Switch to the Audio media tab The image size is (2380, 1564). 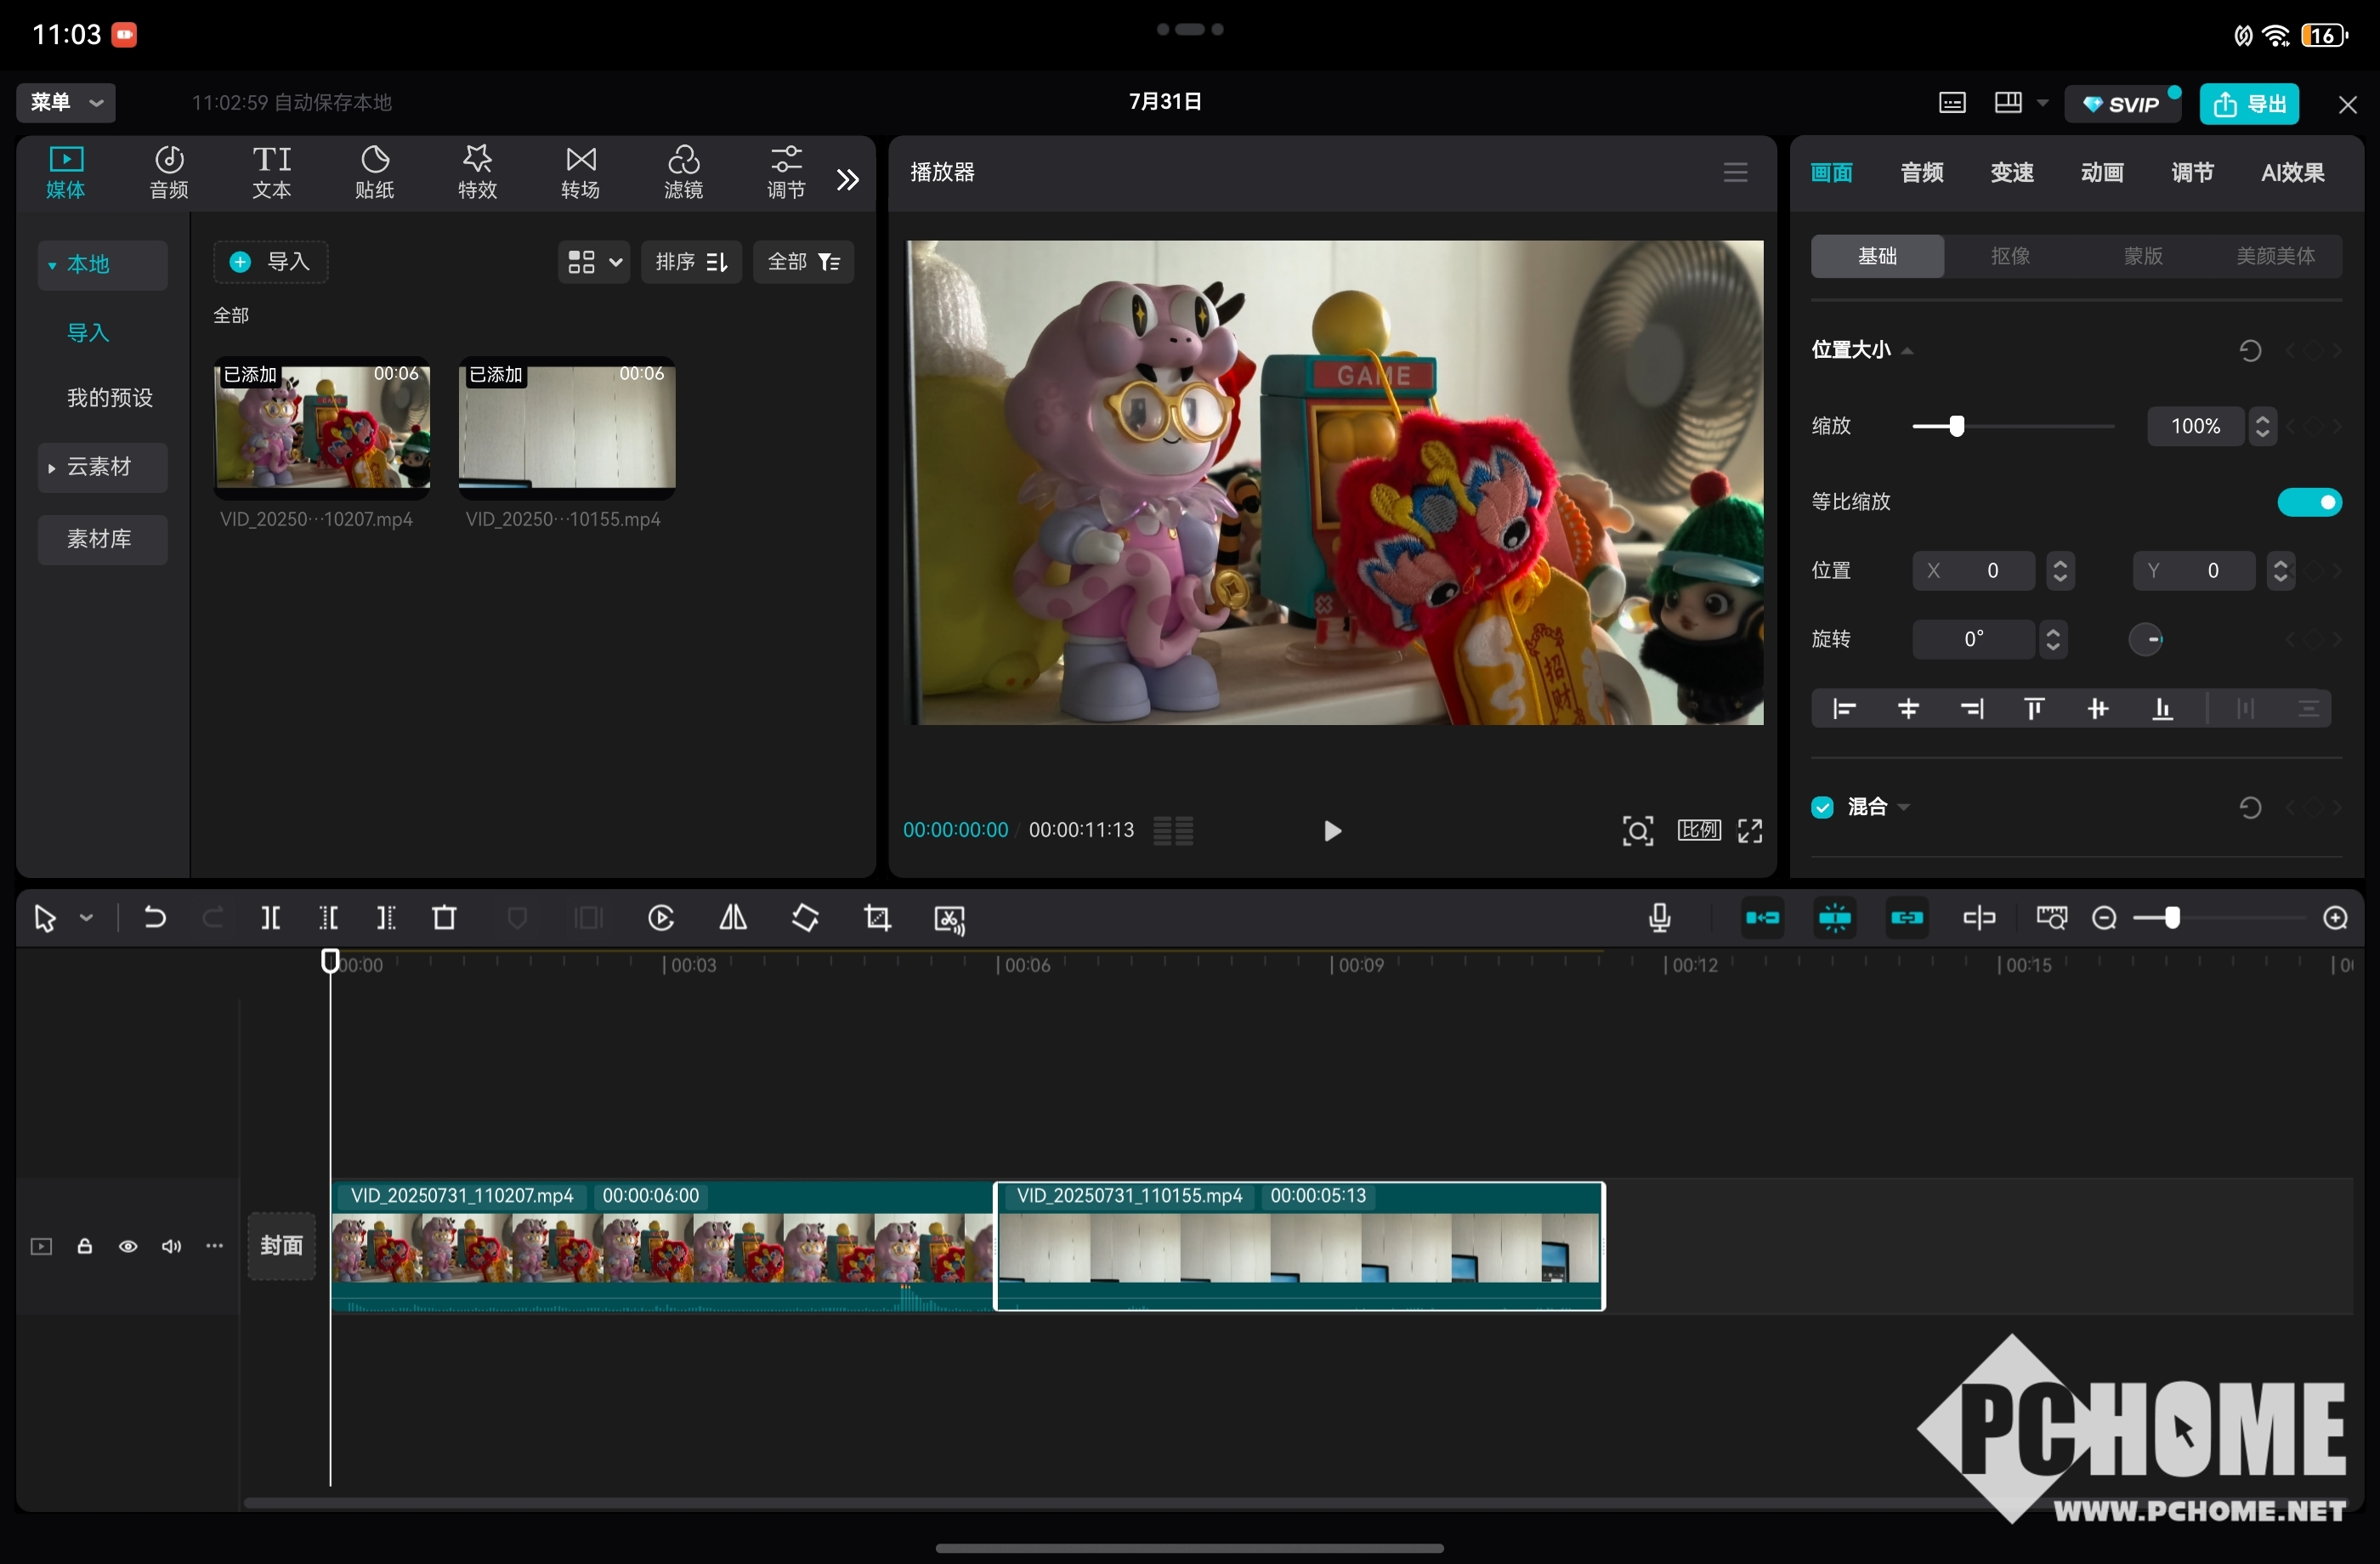click(169, 172)
